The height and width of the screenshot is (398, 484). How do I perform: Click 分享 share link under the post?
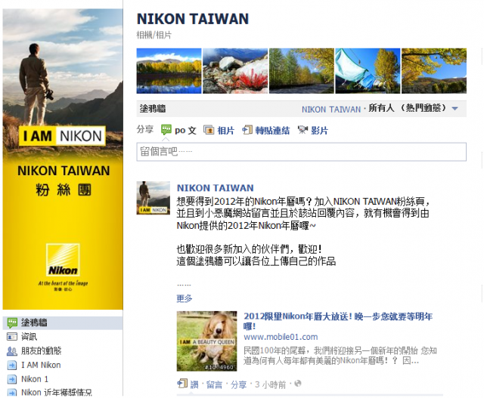point(239,384)
